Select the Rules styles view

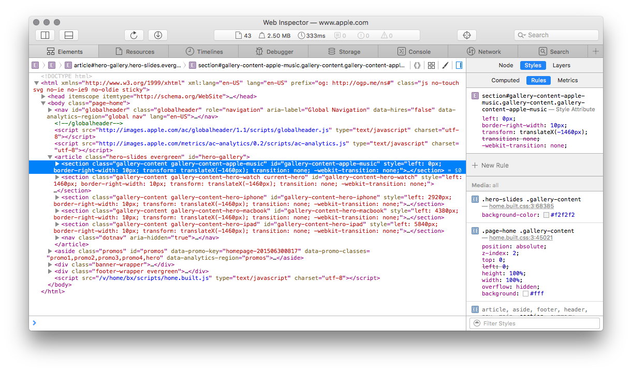click(x=538, y=80)
